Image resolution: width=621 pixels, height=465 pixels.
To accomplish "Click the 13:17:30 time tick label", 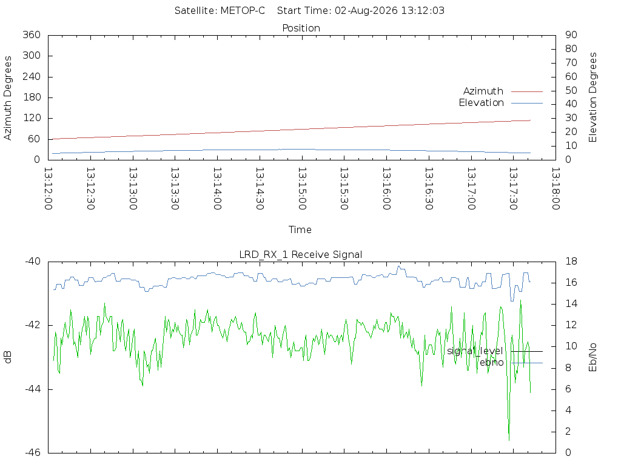I will pos(513,189).
